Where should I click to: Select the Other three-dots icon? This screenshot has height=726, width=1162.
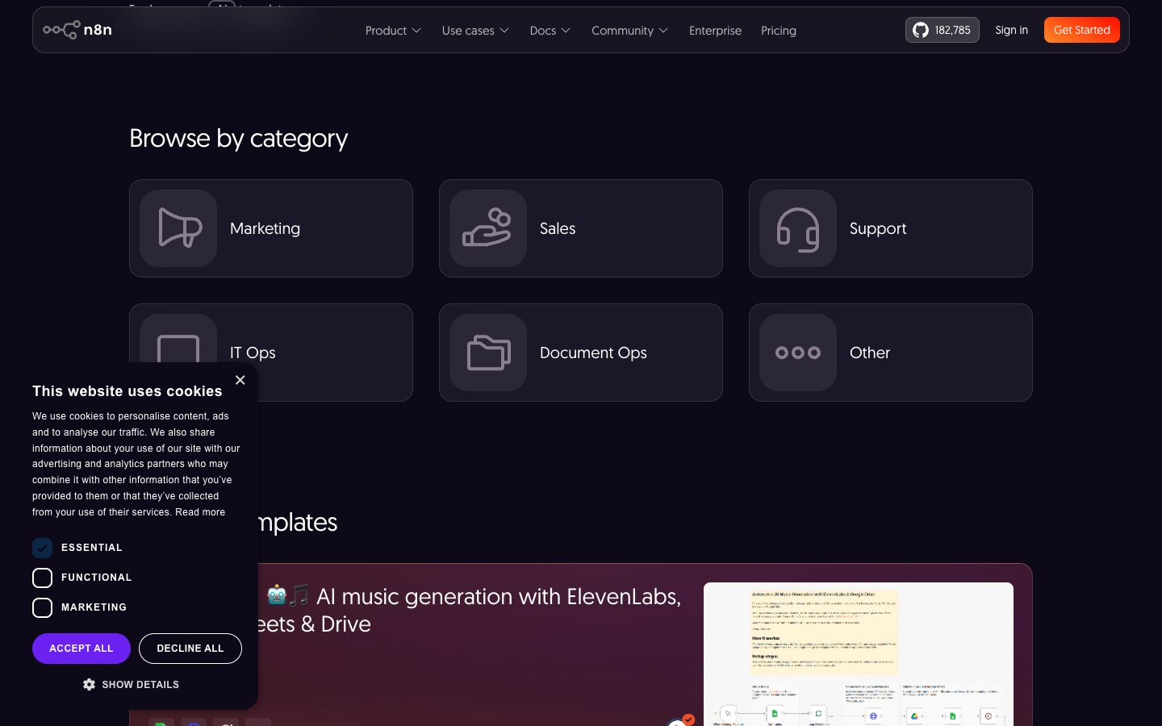pos(797,353)
